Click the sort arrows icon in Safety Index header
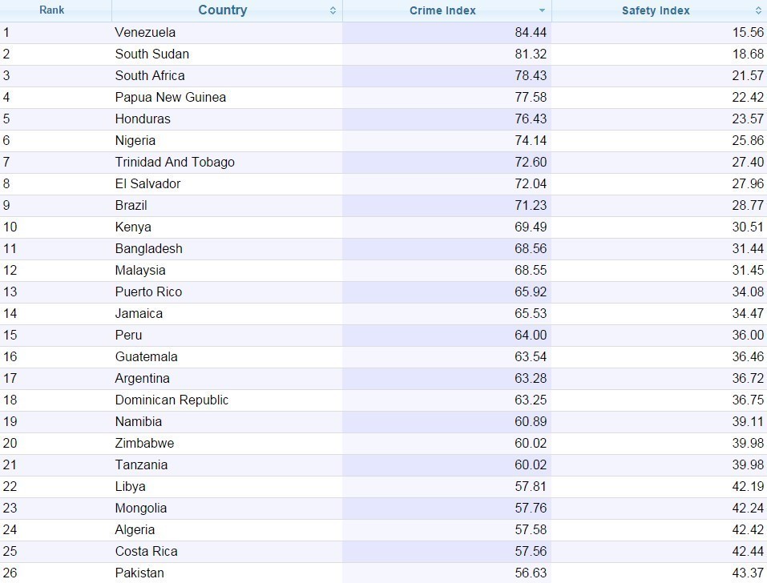Image resolution: width=767 pixels, height=583 pixels. click(x=757, y=10)
